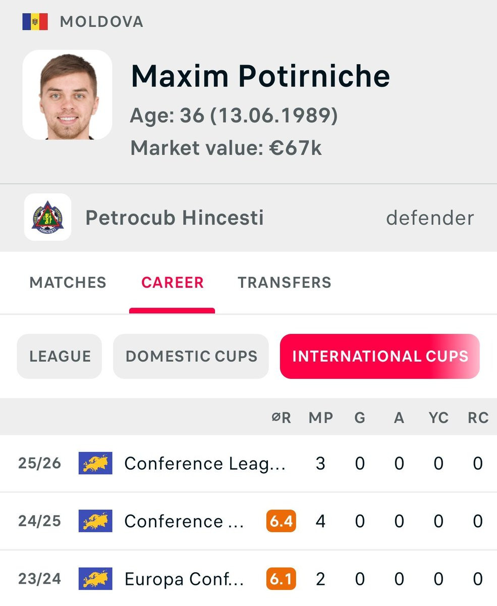
Task: Select the DOMESTIC CUPS filter
Action: 191,356
